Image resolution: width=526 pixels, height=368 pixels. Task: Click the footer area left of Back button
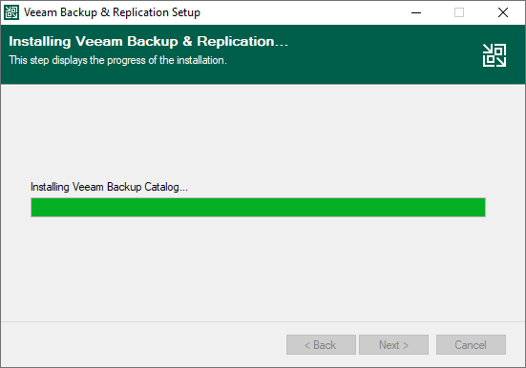pos(143,344)
